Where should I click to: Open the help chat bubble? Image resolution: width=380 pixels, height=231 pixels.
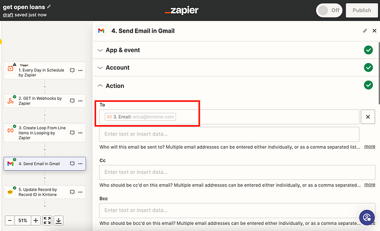point(367,217)
